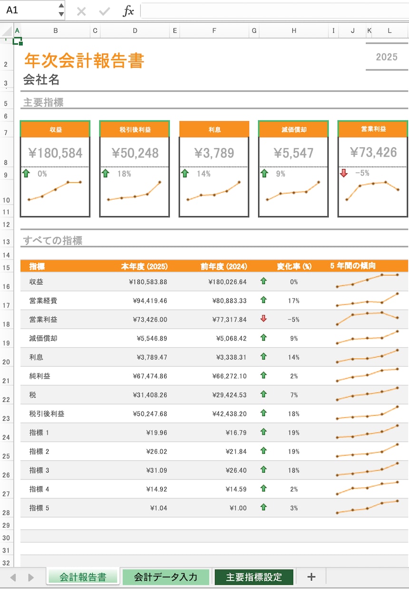Image resolution: width=409 pixels, height=589 pixels.
Task: Click green arrow in 営業経費 row
Action: pos(263,300)
